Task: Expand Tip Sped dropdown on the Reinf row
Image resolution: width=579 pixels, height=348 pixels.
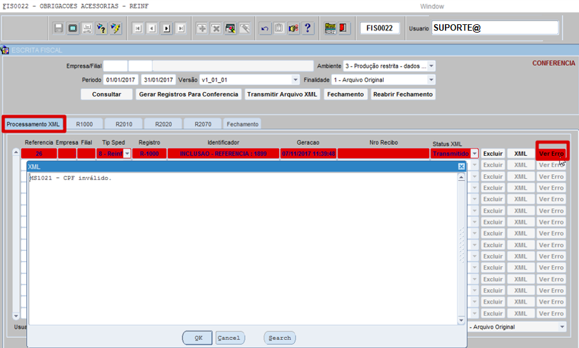Action: [127, 154]
